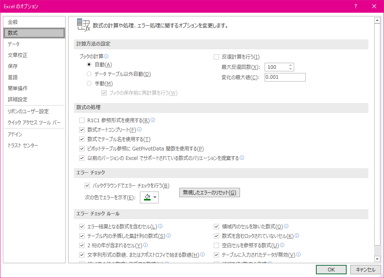
Task: Open クイック アクセス ツール バー category
Action: coord(34,122)
